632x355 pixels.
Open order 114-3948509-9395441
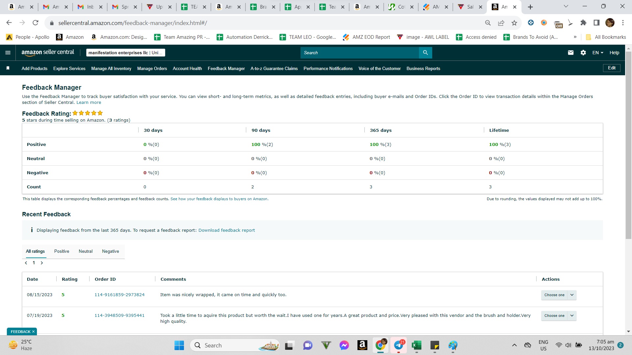[x=119, y=316]
